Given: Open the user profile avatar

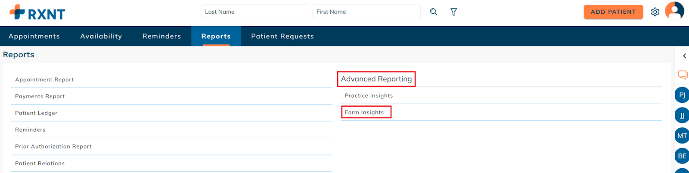Looking at the screenshot, I should coord(674,11).
